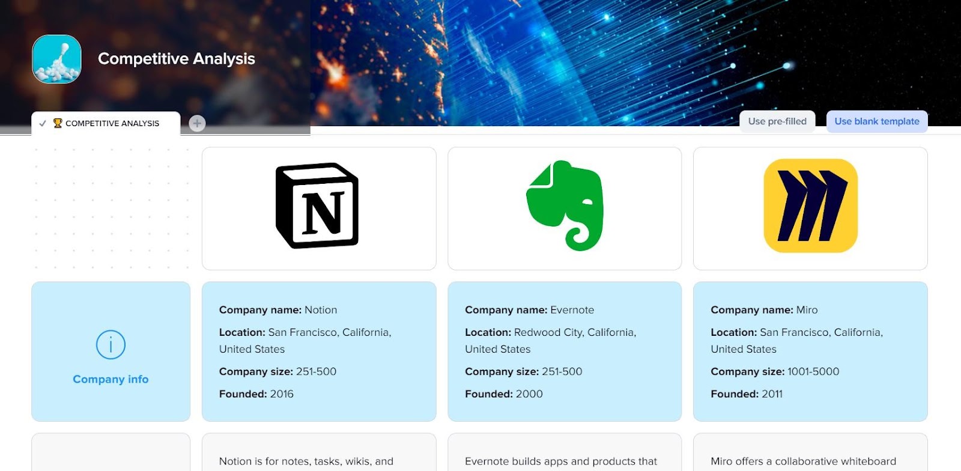The width and height of the screenshot is (961, 471).
Task: Select the Evernote elephant logo card
Action: click(x=565, y=208)
